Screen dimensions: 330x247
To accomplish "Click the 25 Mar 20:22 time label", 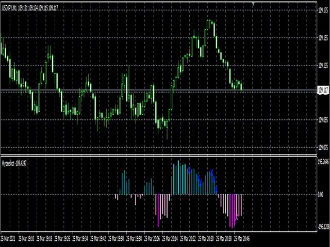I will 188,239.
